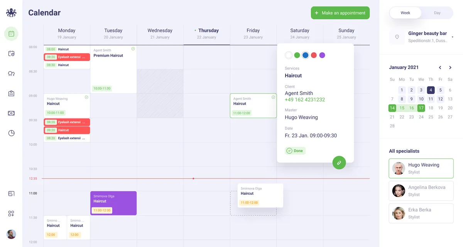Click the client's phone number link
The height and width of the screenshot is (247, 463).
click(x=305, y=100)
